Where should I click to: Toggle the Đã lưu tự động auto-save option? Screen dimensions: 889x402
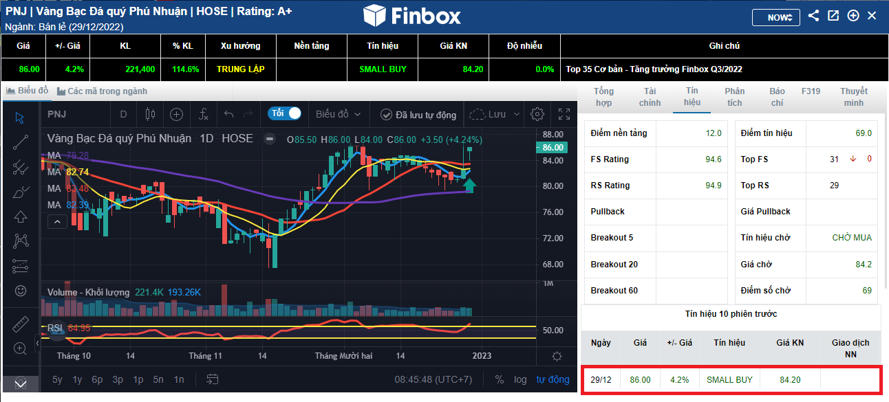click(x=418, y=114)
